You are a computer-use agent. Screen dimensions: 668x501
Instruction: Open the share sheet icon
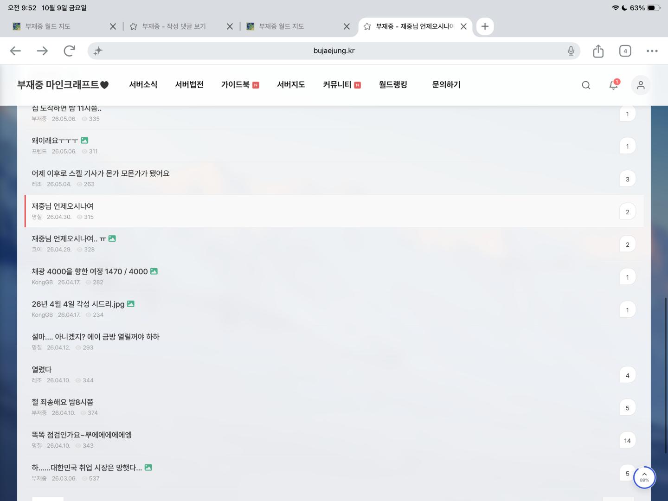pos(598,51)
